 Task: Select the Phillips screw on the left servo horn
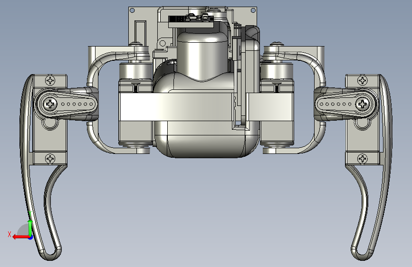click(50, 104)
